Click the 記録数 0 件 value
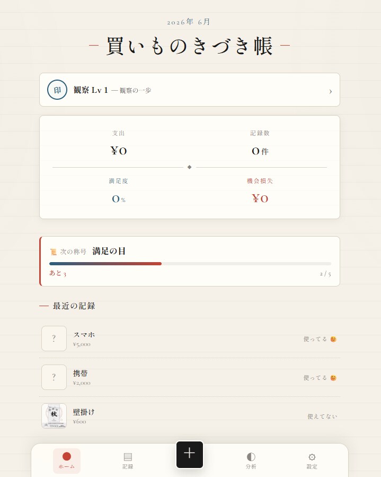 [260, 151]
